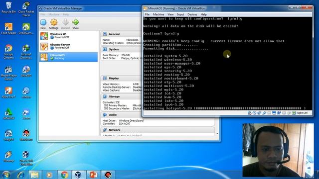Click Oracle VM VirtualBox Manager title bar

pos(90,8)
